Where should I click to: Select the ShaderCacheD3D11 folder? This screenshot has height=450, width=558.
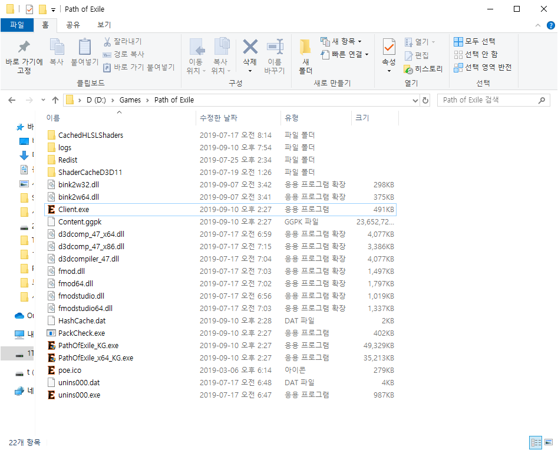[220, 173]
